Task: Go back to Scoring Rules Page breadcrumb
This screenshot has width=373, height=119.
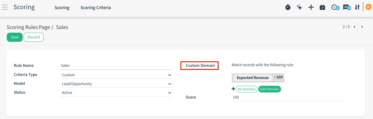Action: (28, 27)
